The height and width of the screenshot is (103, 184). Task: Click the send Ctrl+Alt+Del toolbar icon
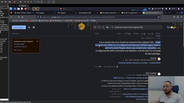coord(20,2)
